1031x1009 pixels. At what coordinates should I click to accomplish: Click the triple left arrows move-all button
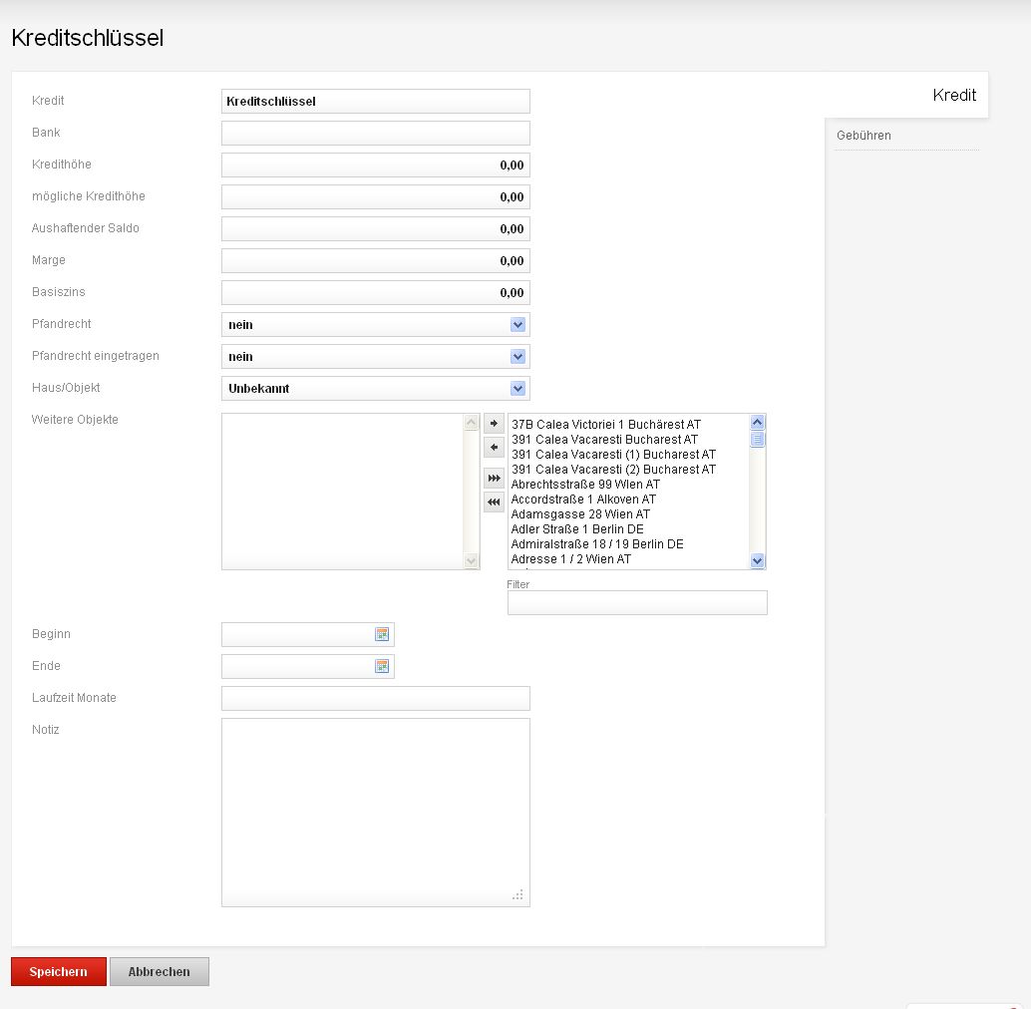[x=494, y=503]
